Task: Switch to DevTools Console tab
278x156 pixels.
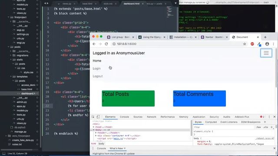Action: [124, 117]
